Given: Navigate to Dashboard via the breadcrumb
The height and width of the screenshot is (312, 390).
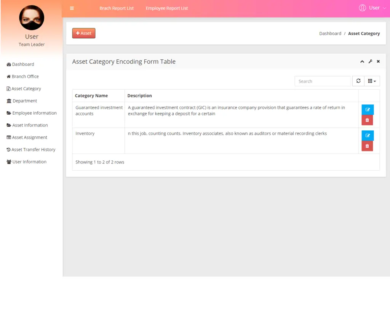Looking at the screenshot, I should (330, 33).
